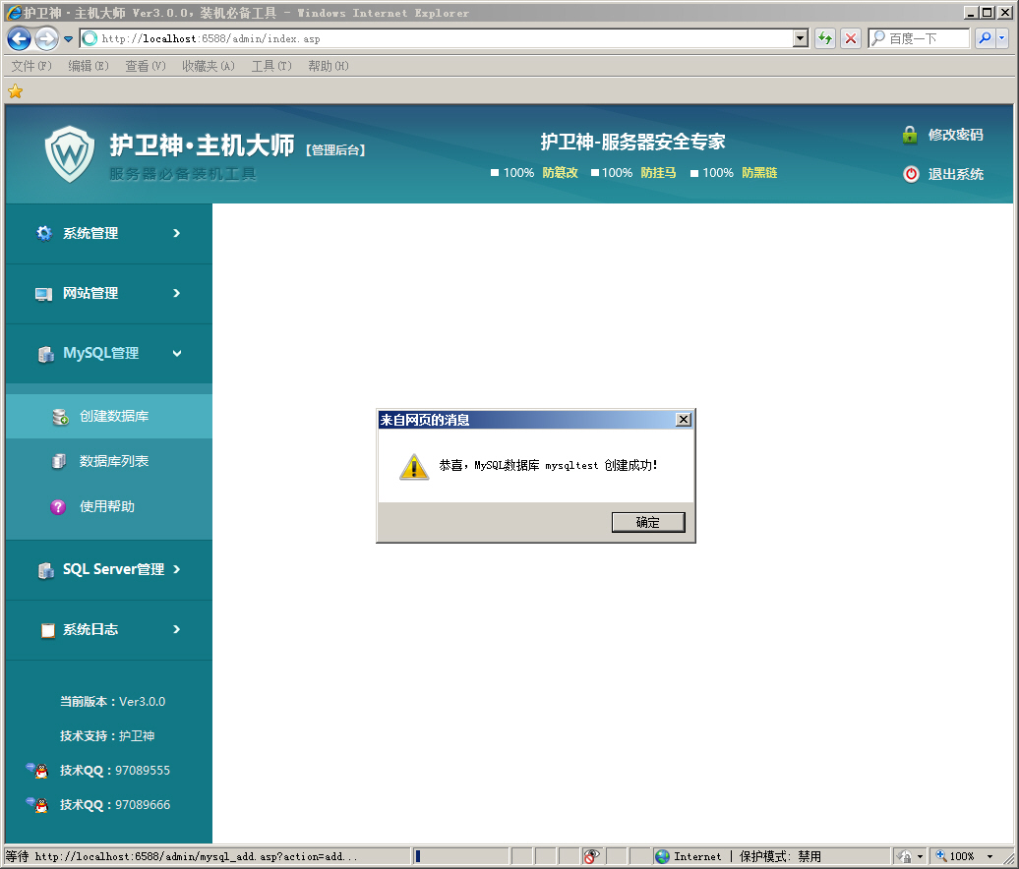Screen dimensions: 1019x869
Task: Open the 收藏夹 menu
Action: (x=208, y=66)
